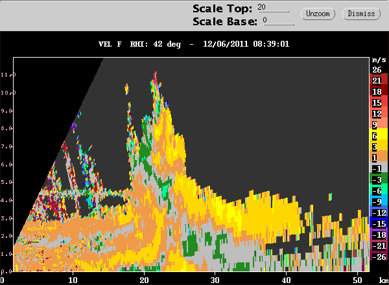Screen dimensions: 389x285
Task: Select the green -3 m/s legend swatch
Action: [x=376, y=179]
